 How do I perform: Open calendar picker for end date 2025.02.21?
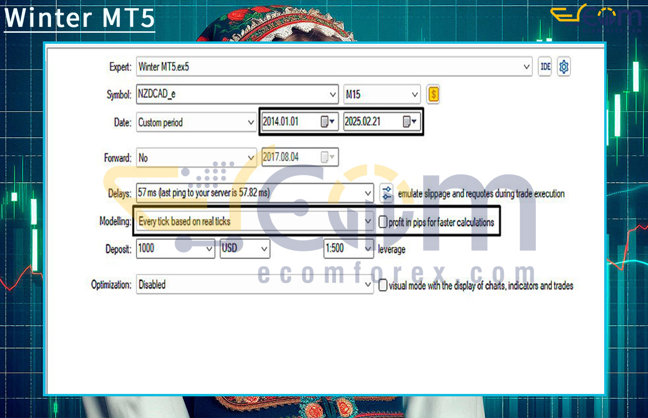click(409, 122)
